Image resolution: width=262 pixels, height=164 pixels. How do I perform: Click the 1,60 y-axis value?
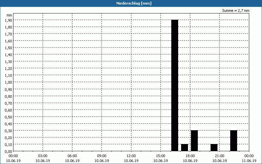(x=9, y=41)
